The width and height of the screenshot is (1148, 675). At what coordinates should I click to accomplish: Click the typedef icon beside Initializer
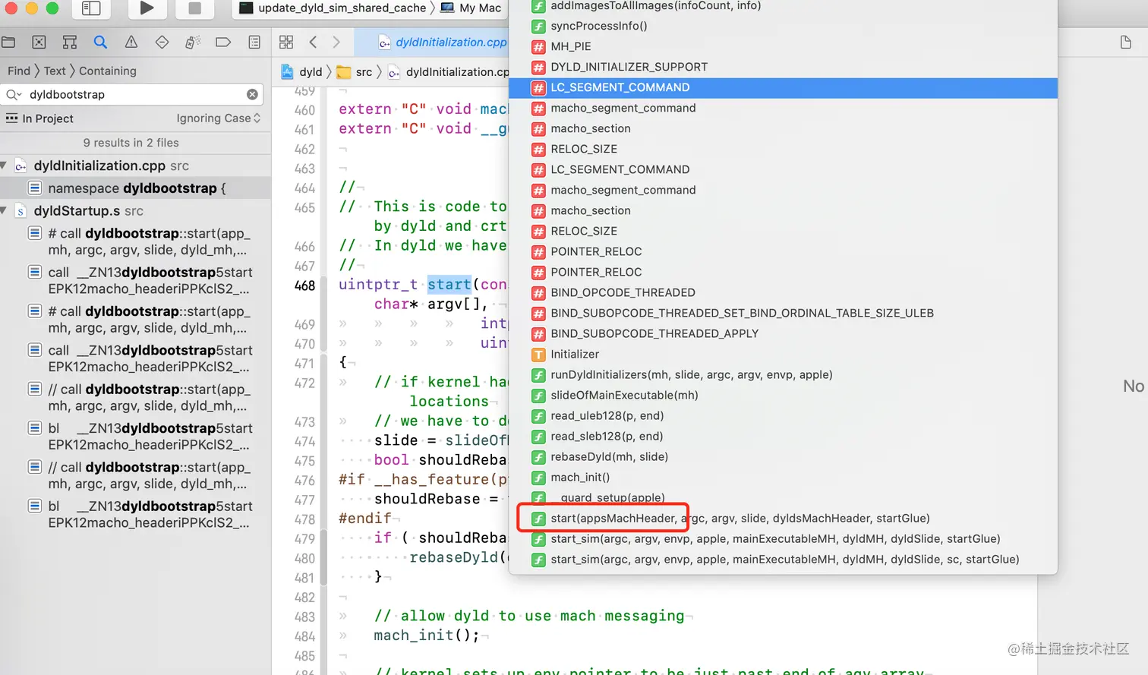538,354
